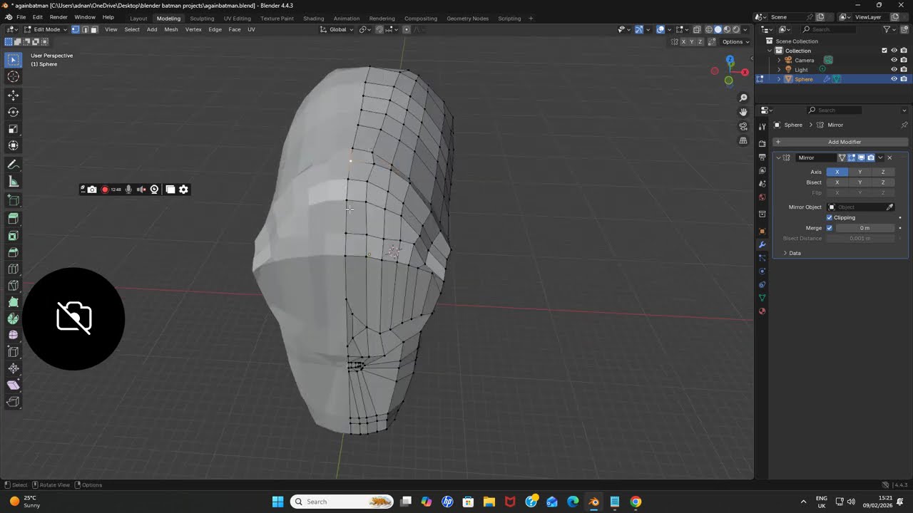Open the Global transform orientation dropdown
Screen dimensions: 913x513
pos(337,29)
